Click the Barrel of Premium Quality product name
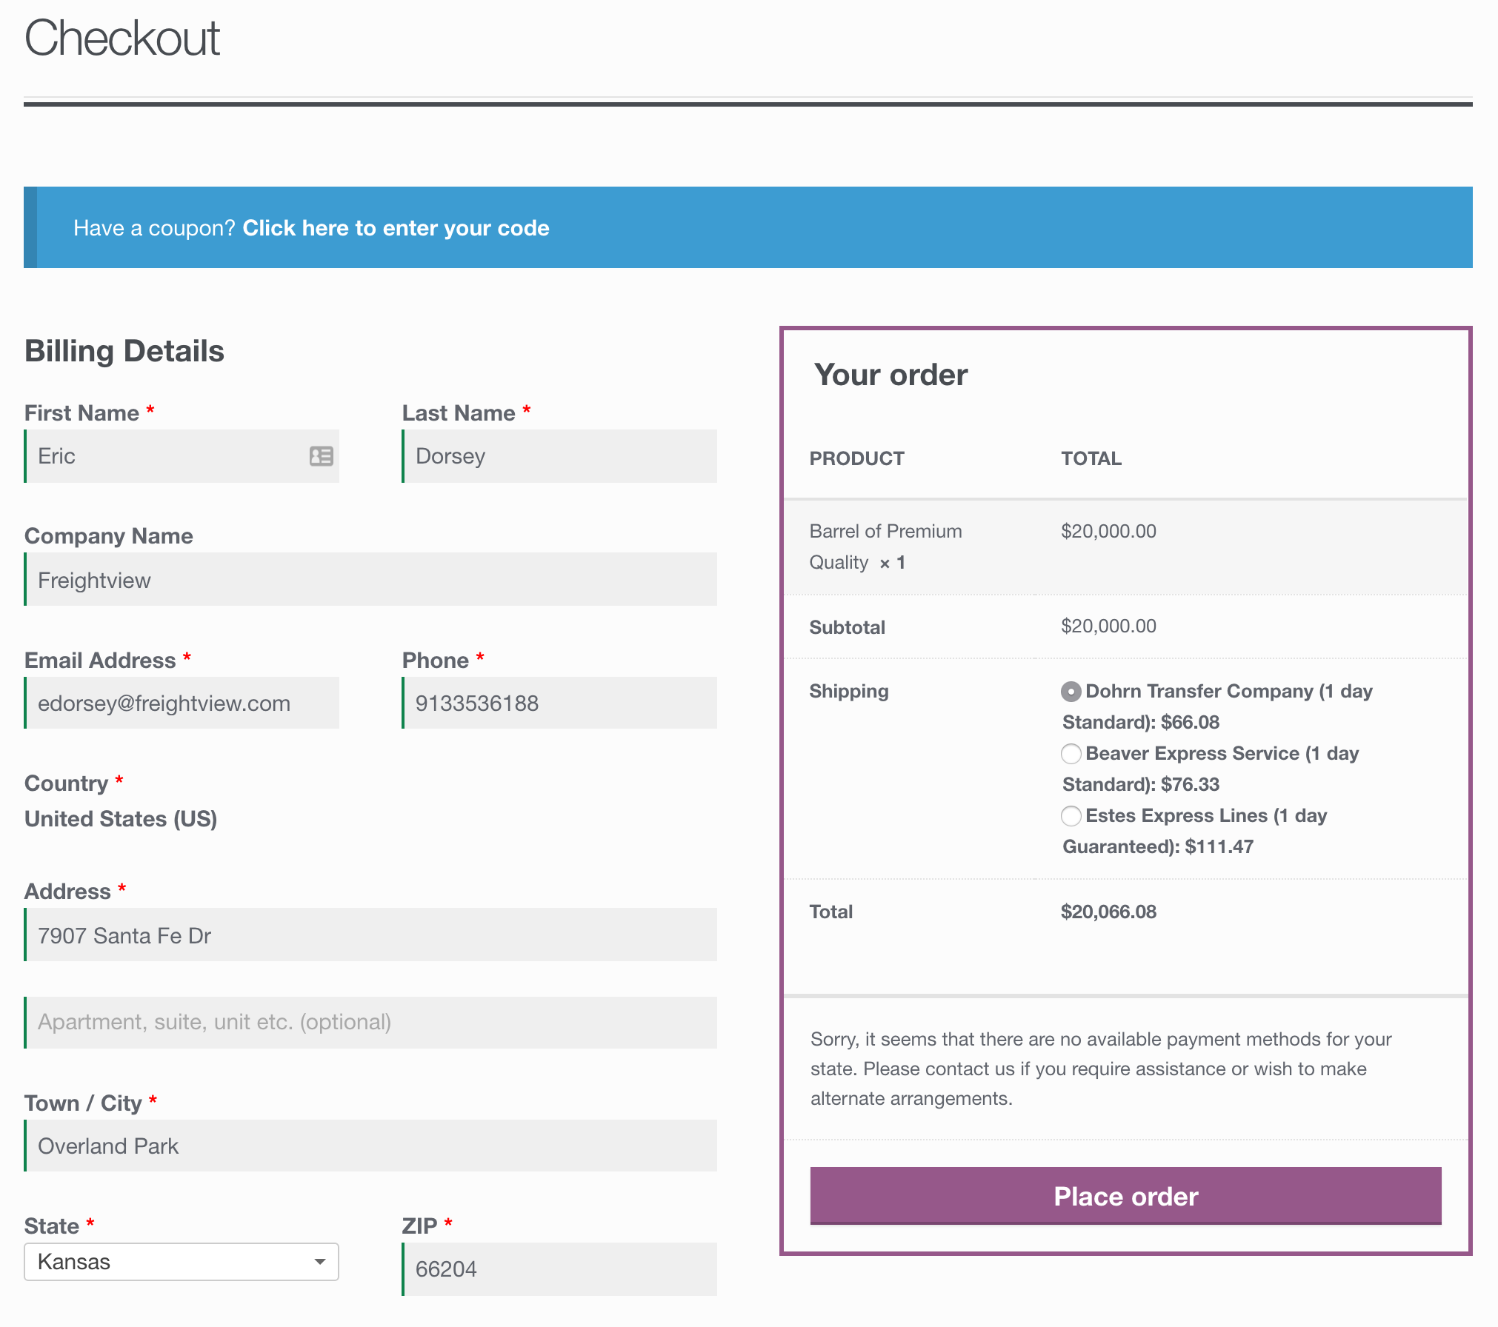1498x1327 pixels. pyautogui.click(x=885, y=546)
